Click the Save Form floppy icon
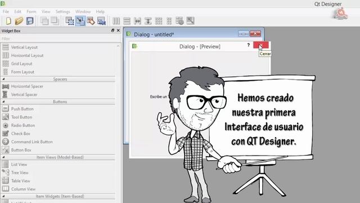The width and height of the screenshot is (360, 203). tap(30, 21)
